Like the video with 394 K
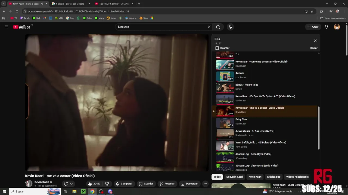Screen dimensions: 348x195 [94, 184]
